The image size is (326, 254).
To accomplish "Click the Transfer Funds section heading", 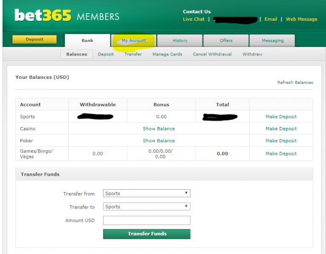I will click(40, 174).
